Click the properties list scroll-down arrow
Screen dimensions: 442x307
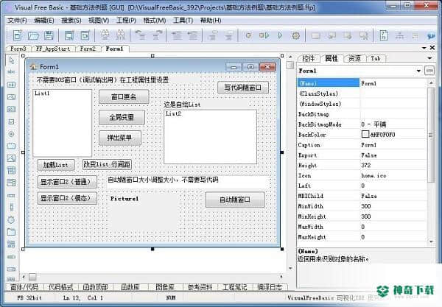[431, 241]
